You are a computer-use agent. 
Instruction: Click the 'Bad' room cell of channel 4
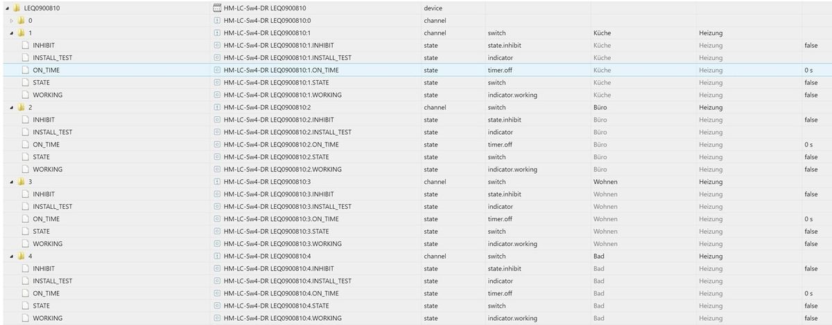599,257
